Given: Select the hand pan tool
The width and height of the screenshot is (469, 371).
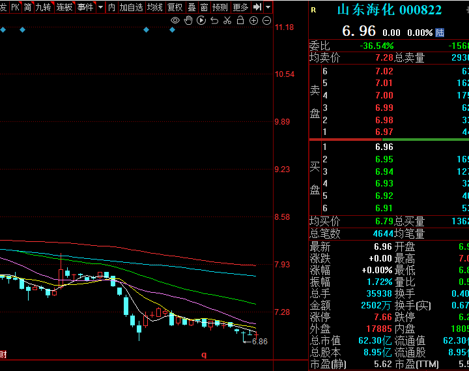Looking at the screenshot, I should (x=188, y=20).
